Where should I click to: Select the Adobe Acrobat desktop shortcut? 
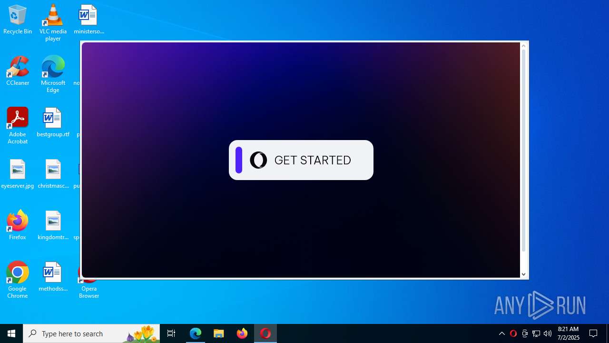(18, 126)
